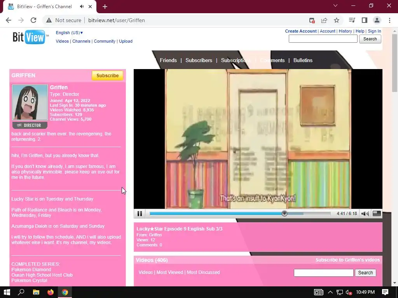The image size is (398, 298).
Task: Click the browser forward arrow
Action: click(21, 20)
